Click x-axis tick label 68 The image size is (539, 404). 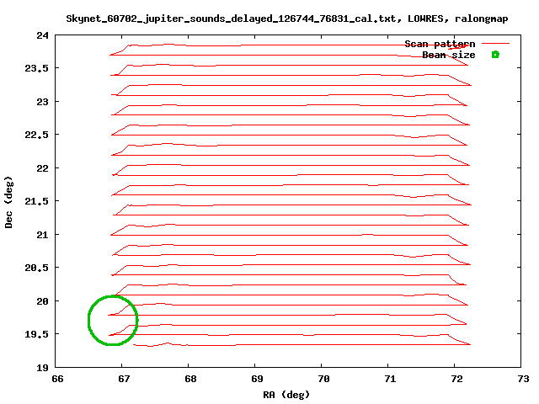pos(190,379)
